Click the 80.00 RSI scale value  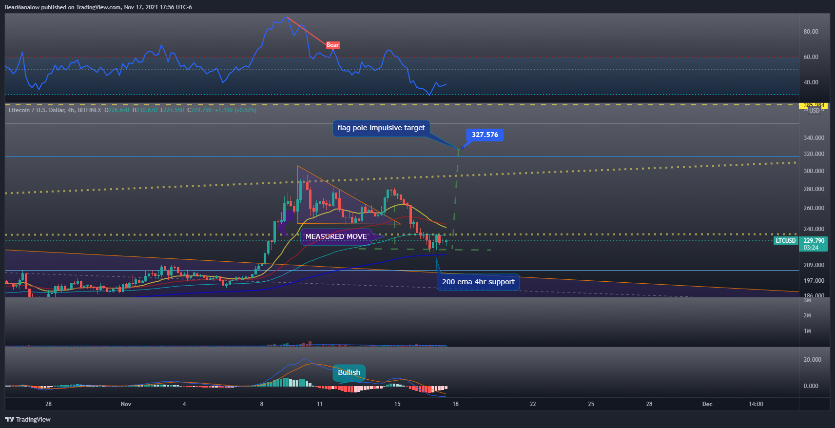point(811,32)
